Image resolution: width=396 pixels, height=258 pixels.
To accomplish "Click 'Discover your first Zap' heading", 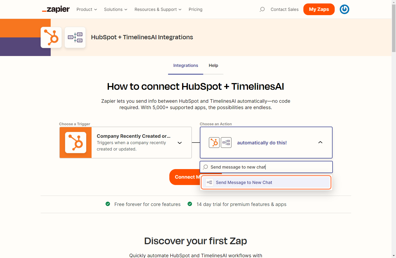I will click(x=196, y=241).
